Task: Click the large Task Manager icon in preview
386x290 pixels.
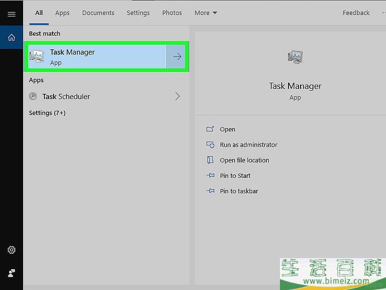Action: coord(295,57)
